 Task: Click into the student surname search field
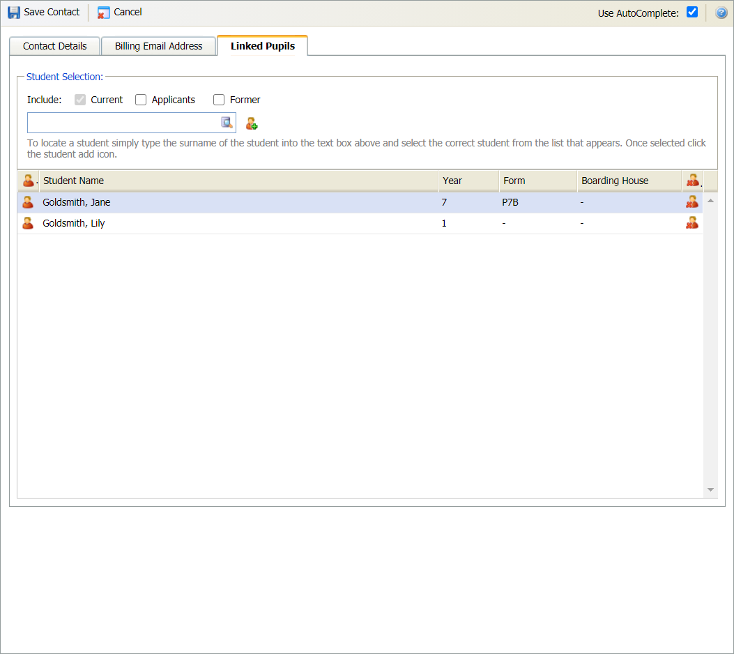[x=123, y=123]
